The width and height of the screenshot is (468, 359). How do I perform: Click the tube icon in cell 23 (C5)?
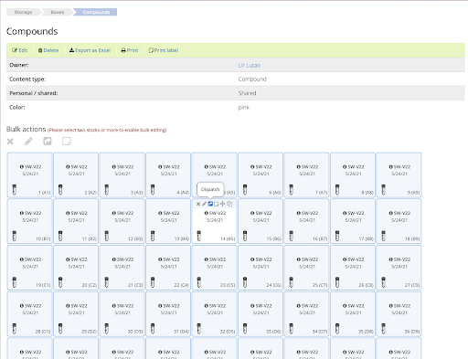(198, 282)
